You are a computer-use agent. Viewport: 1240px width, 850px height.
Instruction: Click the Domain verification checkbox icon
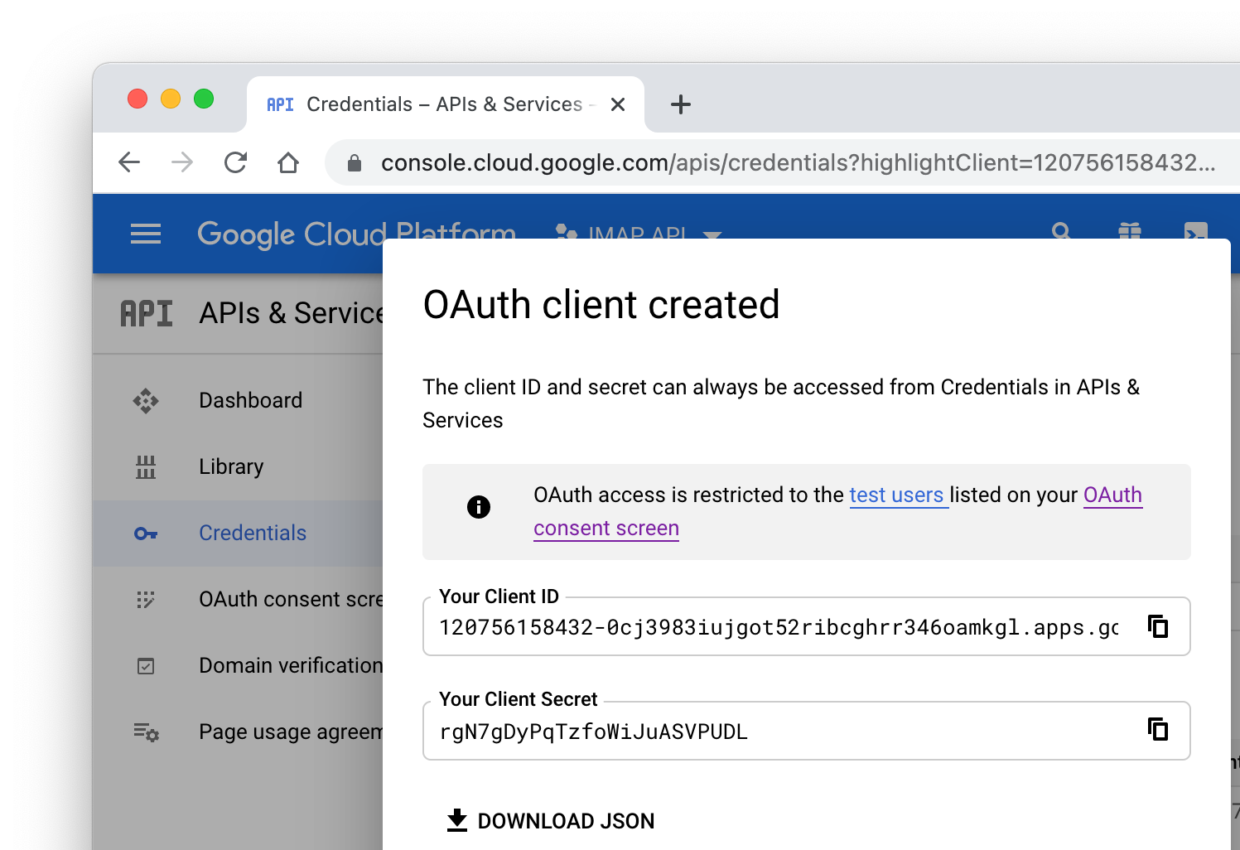click(x=146, y=666)
